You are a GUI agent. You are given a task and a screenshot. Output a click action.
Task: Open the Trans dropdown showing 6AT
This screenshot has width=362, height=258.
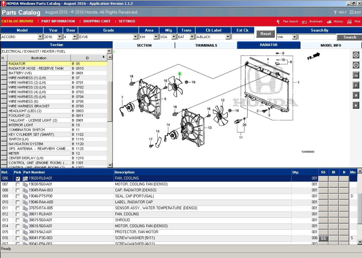click(x=192, y=37)
